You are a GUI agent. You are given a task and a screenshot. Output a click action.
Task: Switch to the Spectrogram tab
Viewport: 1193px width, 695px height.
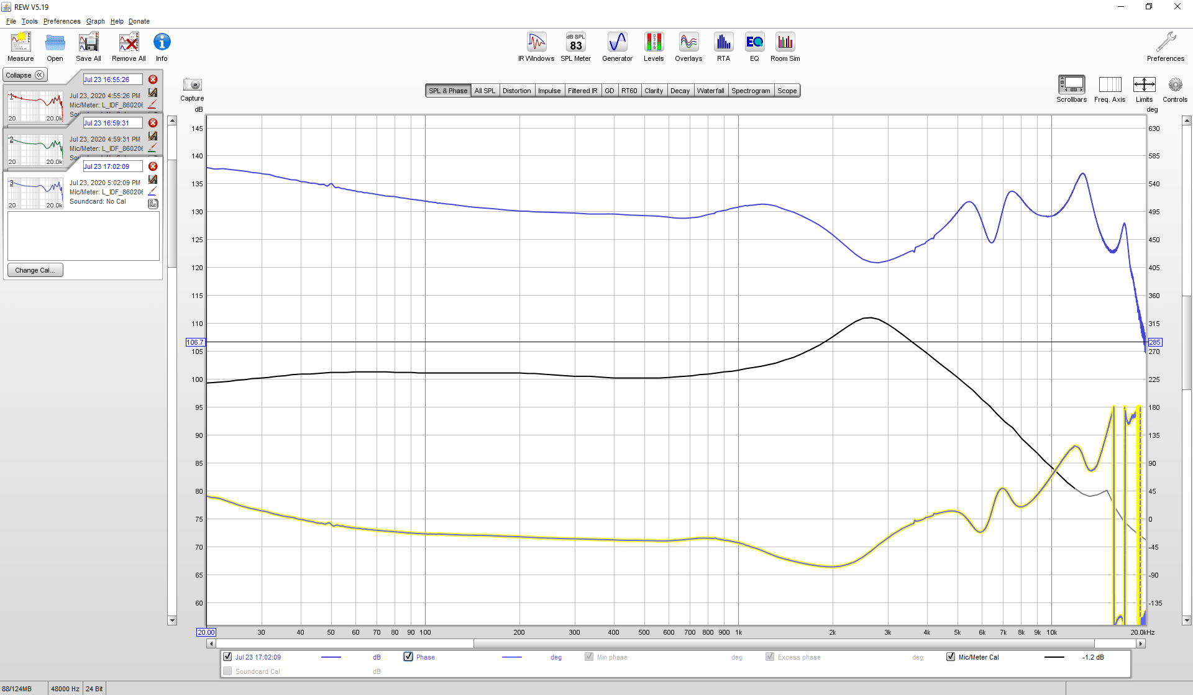point(751,91)
